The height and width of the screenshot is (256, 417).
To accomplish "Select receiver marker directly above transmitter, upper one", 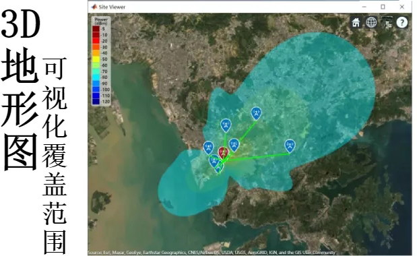I will click(226, 125).
